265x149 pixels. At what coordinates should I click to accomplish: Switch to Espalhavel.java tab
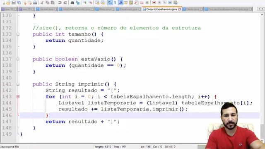tap(128, 9)
